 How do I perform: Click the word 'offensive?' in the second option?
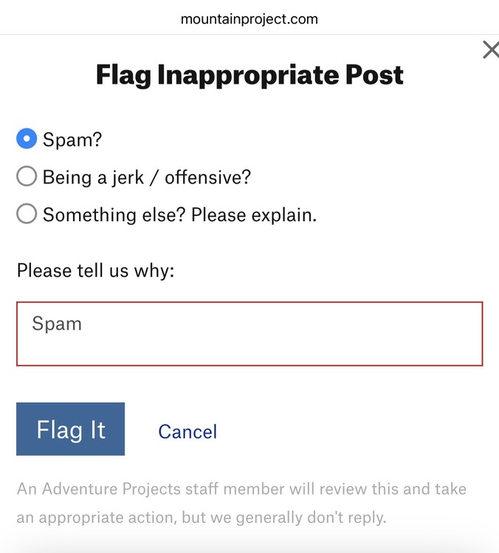(x=207, y=177)
